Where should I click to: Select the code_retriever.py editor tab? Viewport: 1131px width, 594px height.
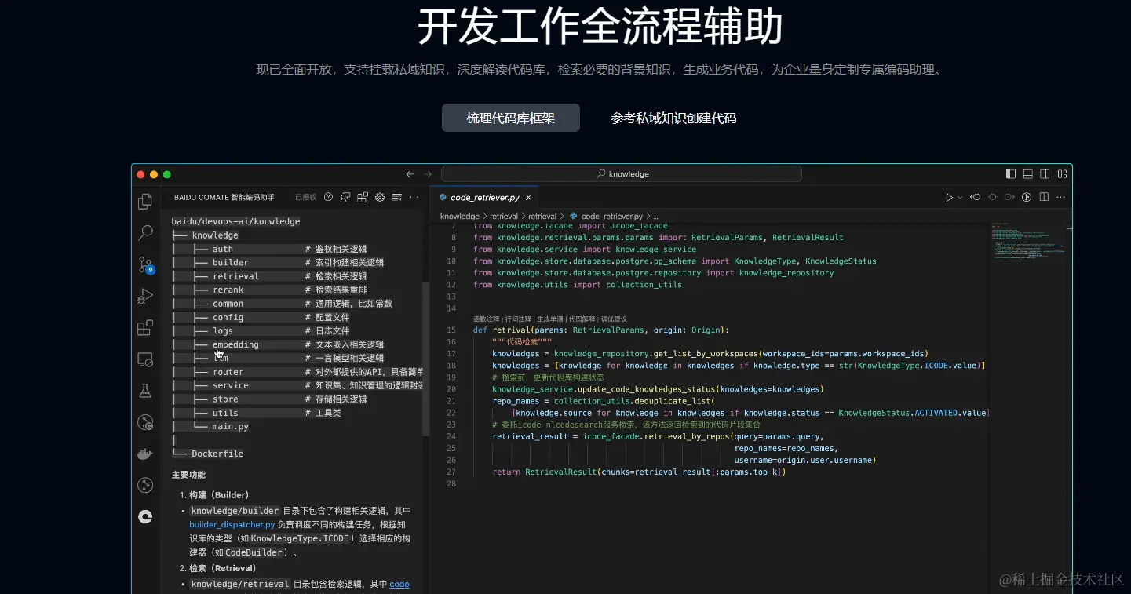(481, 197)
